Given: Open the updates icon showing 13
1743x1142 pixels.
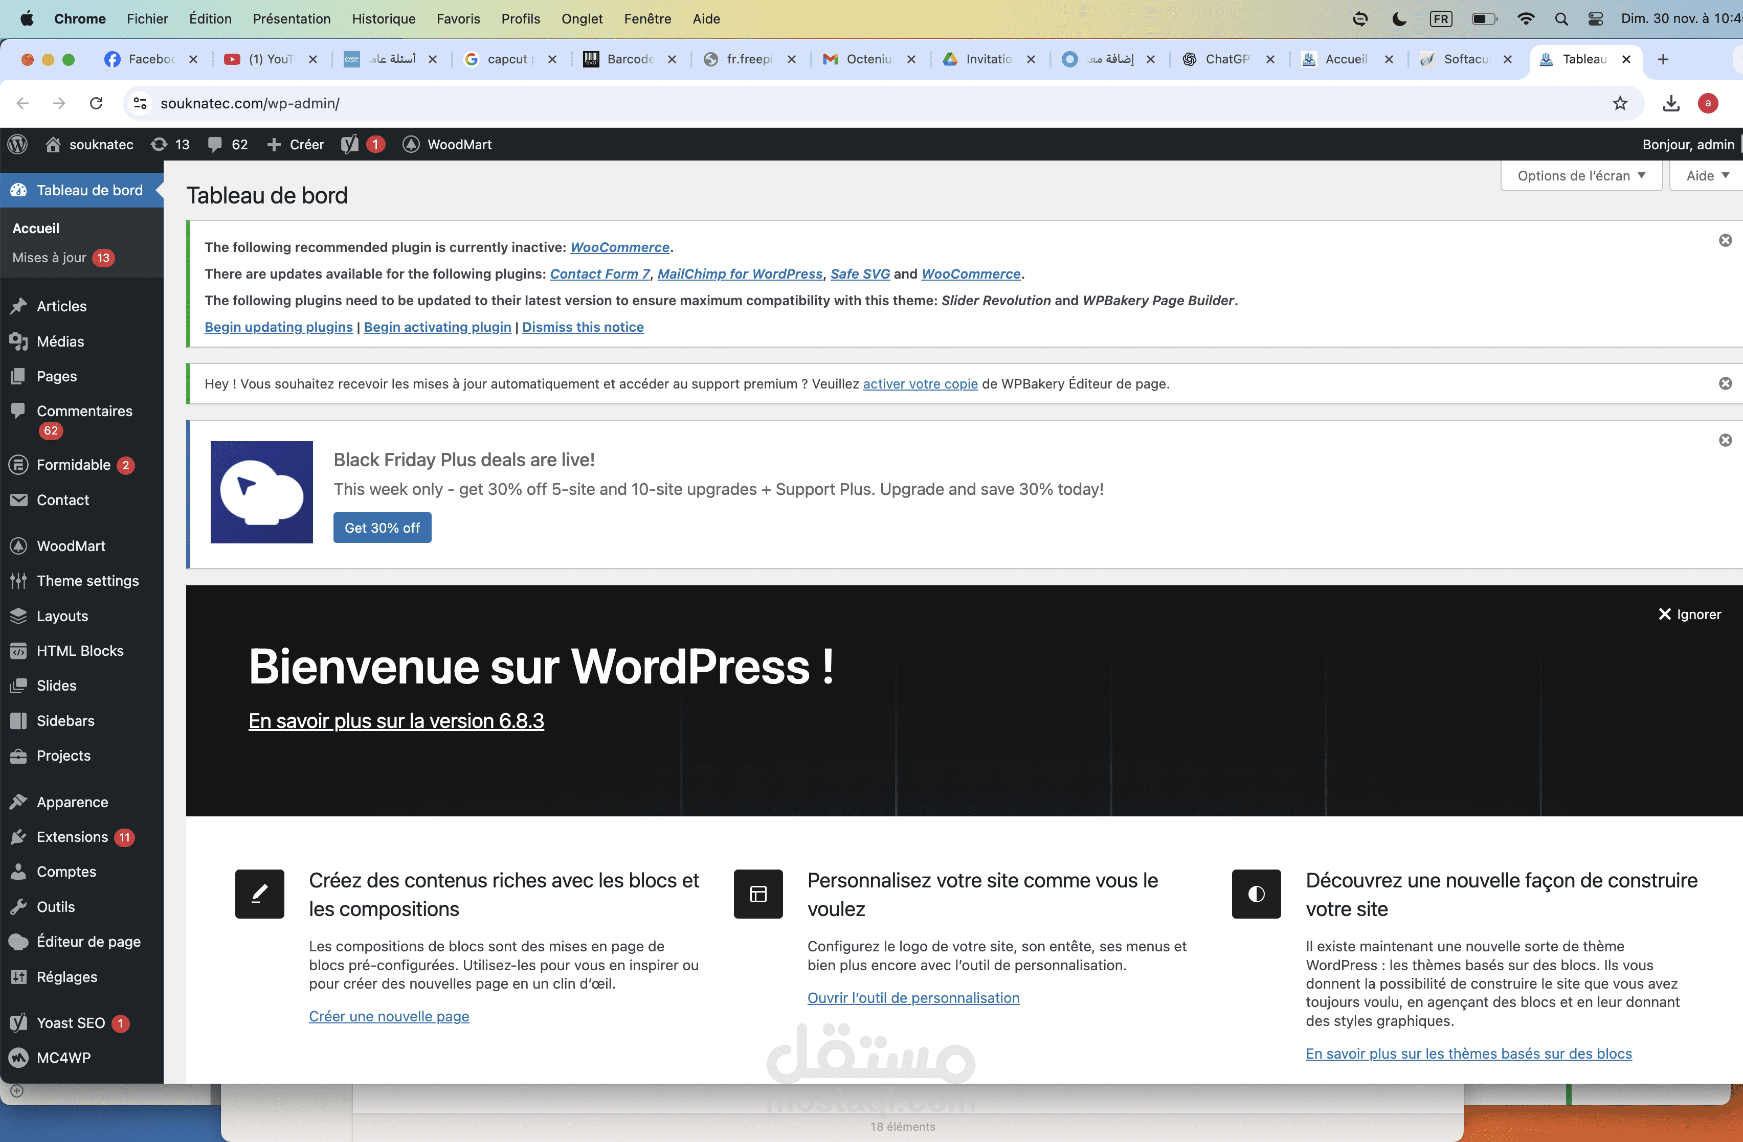Looking at the screenshot, I should [x=169, y=144].
